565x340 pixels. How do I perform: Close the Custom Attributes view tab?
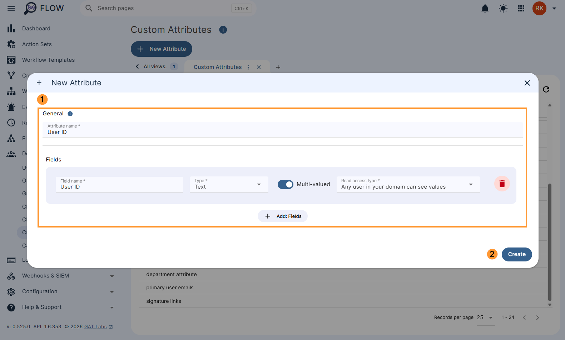coord(259,67)
